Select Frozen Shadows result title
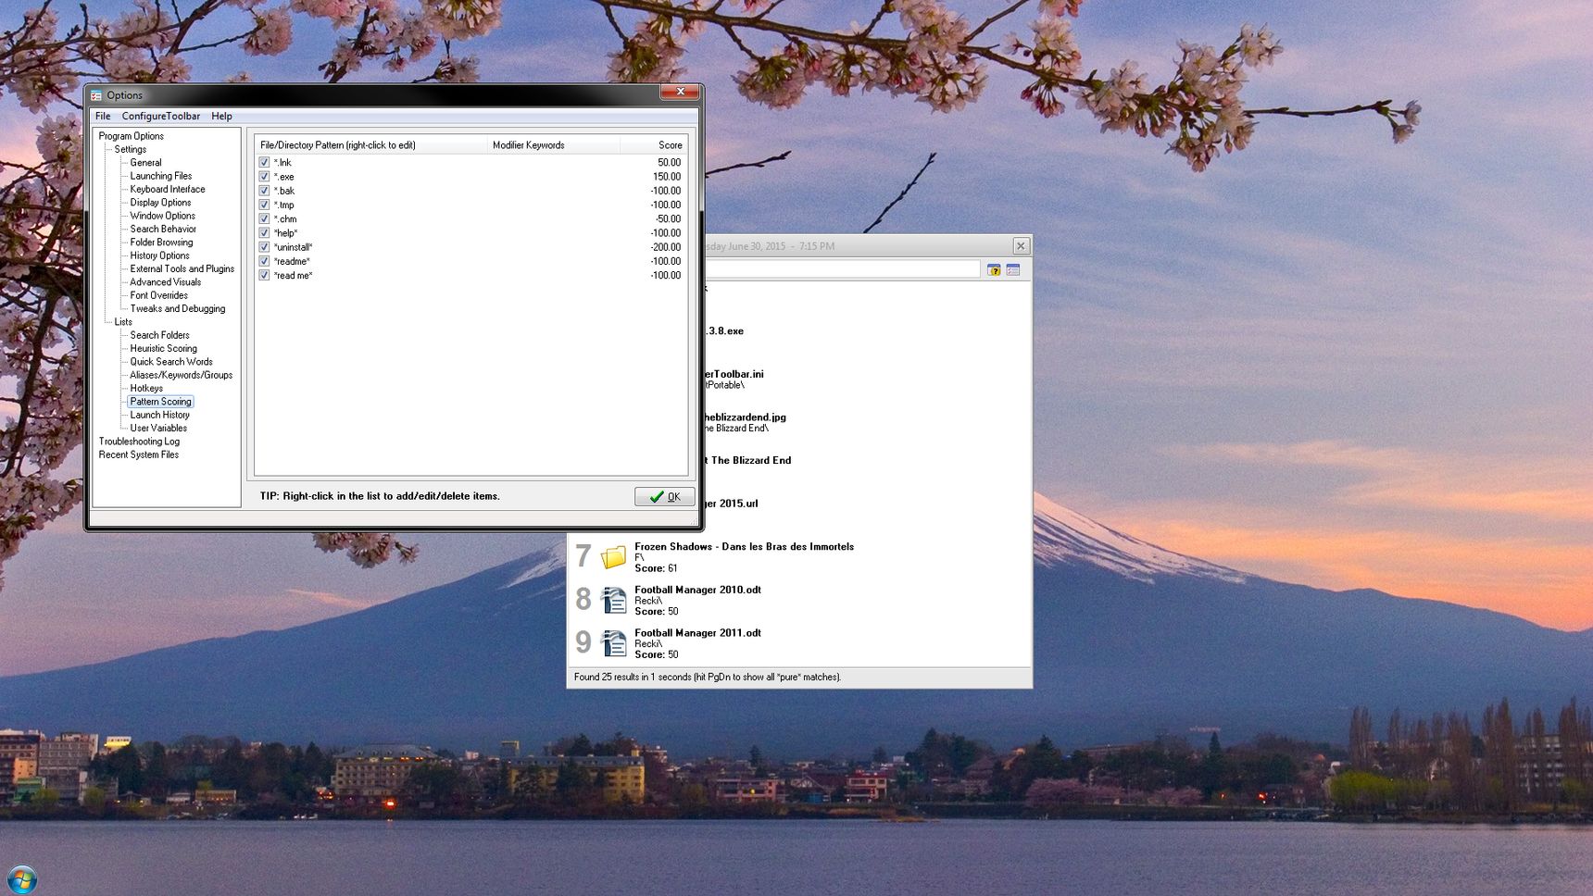 pos(744,547)
